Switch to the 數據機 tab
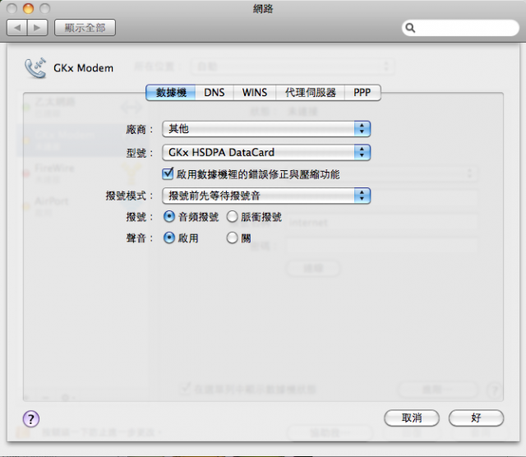The width and height of the screenshot is (526, 457). tap(171, 92)
